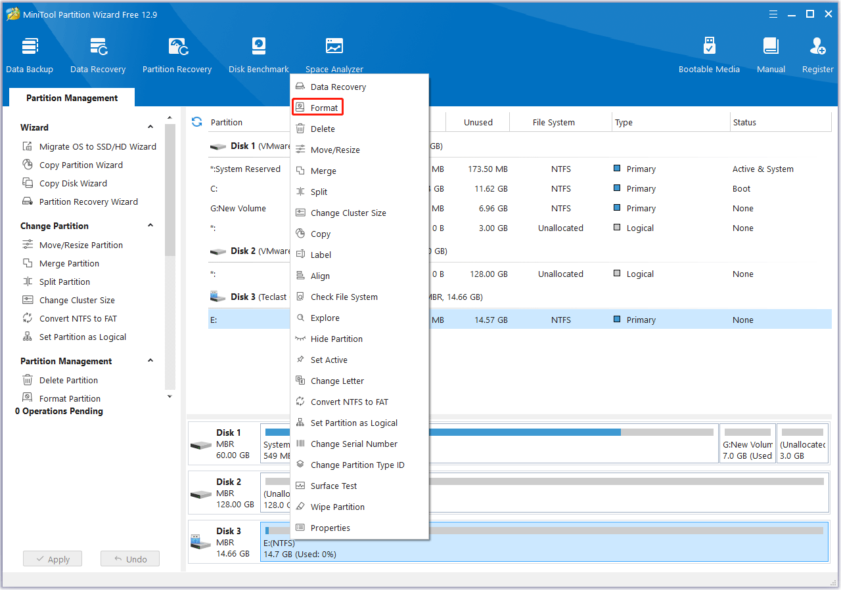This screenshot has height=590, width=841.
Task: Collapse the Partition Management sidebar section
Action: (x=150, y=361)
